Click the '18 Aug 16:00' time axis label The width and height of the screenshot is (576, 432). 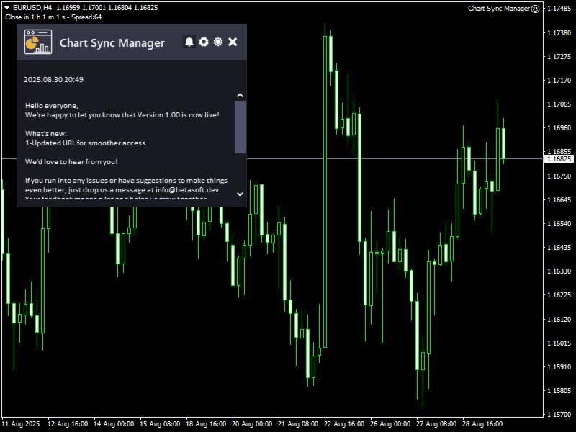(206, 423)
